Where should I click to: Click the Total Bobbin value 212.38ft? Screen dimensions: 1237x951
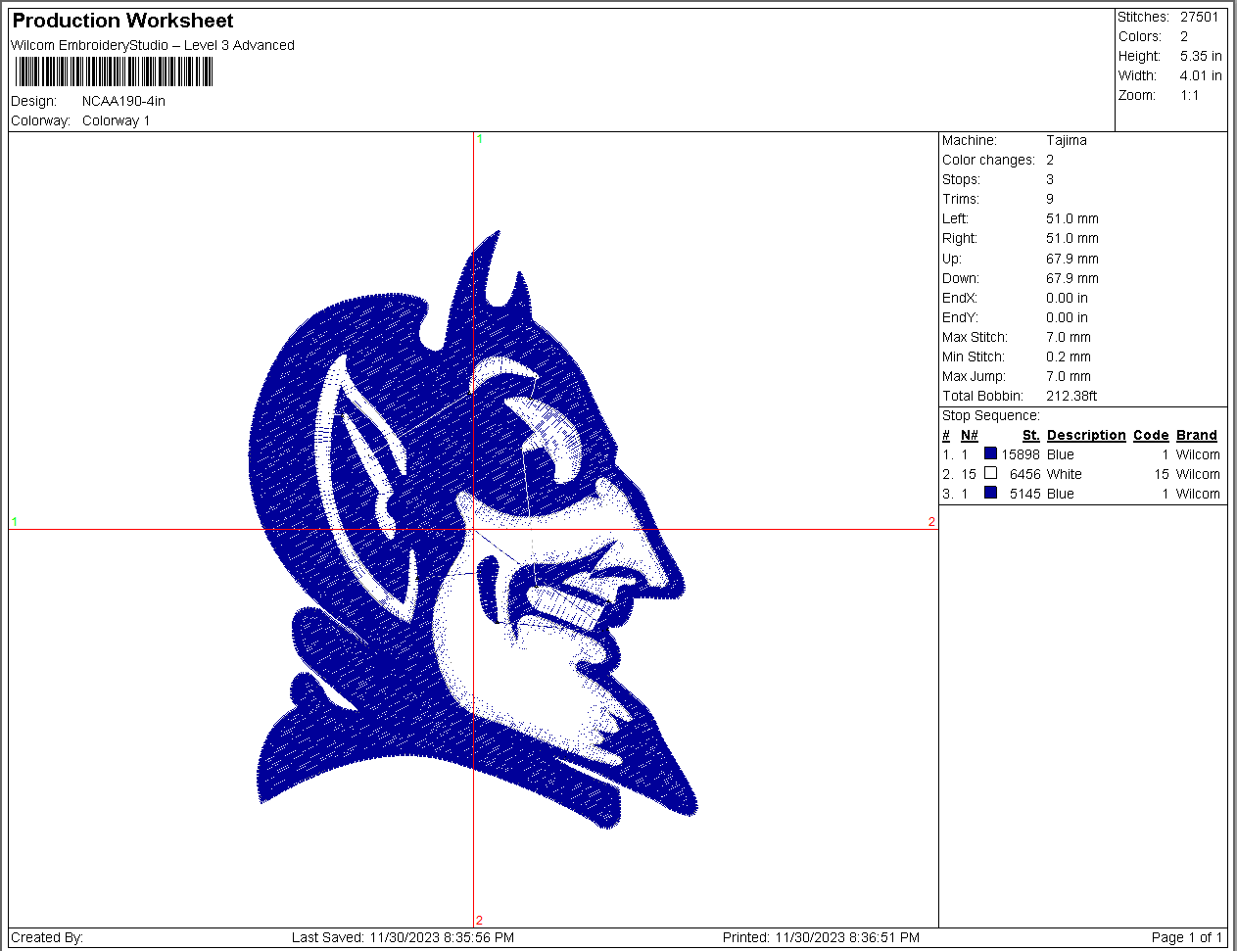click(x=1071, y=396)
